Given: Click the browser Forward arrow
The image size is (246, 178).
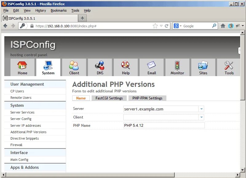Looking at the screenshot, I should click(13, 26).
